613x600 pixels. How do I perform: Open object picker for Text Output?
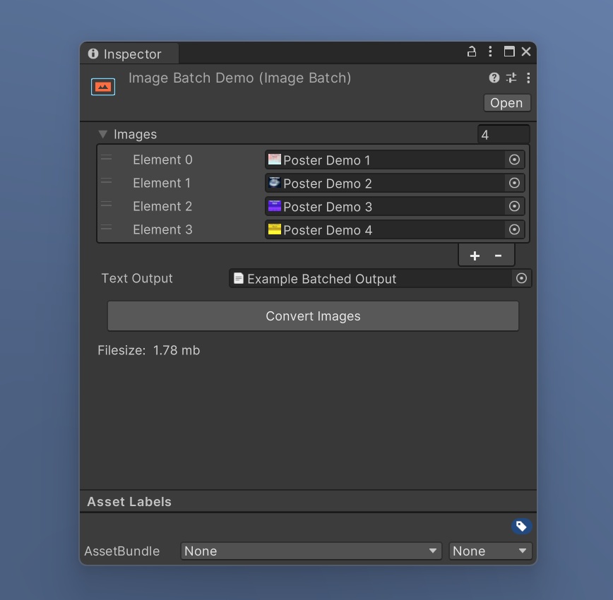coord(521,279)
